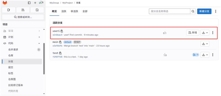Select 分支 in the sidebar

[22, 61]
